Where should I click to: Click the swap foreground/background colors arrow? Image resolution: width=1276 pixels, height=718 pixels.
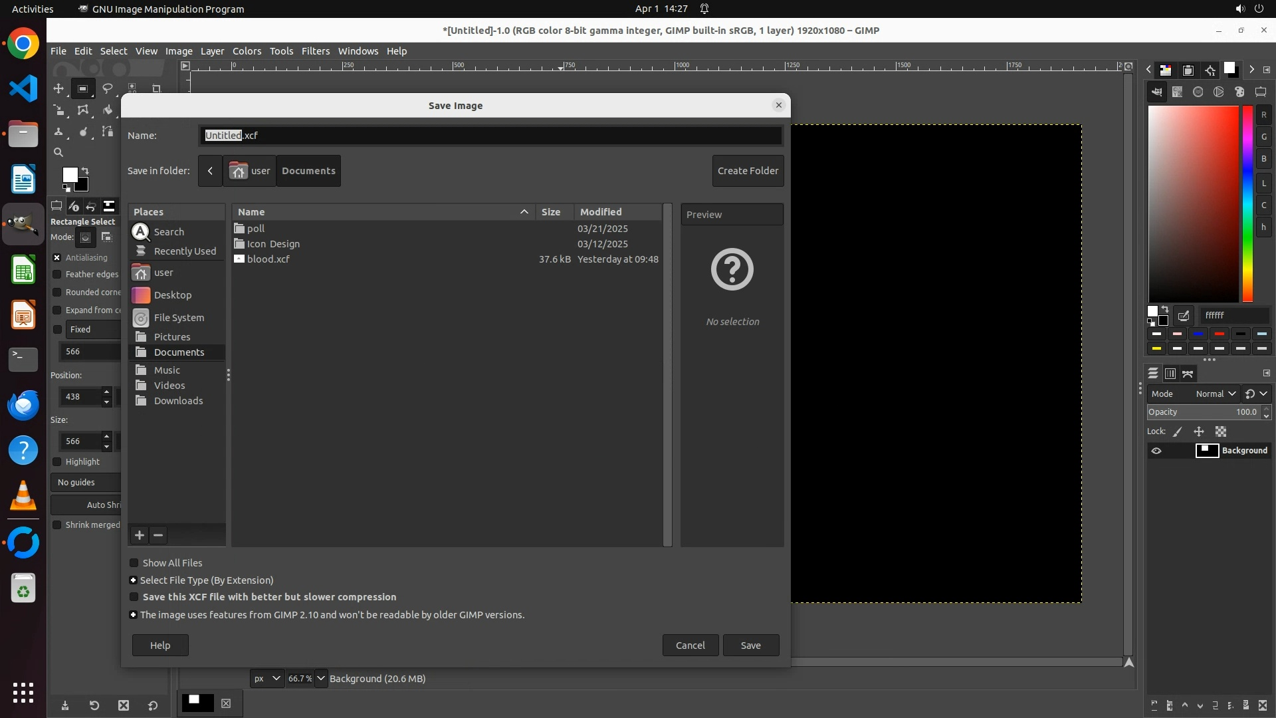click(84, 171)
